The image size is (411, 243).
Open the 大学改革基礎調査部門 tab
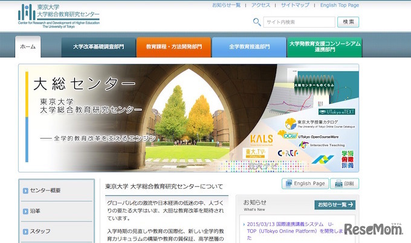tap(99, 47)
